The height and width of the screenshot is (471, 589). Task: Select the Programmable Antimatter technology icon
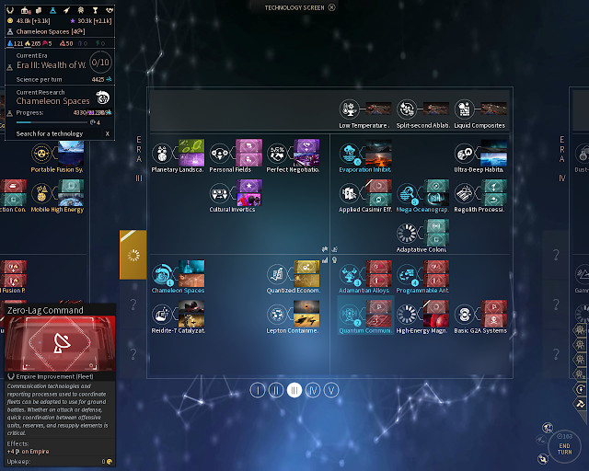point(407,274)
